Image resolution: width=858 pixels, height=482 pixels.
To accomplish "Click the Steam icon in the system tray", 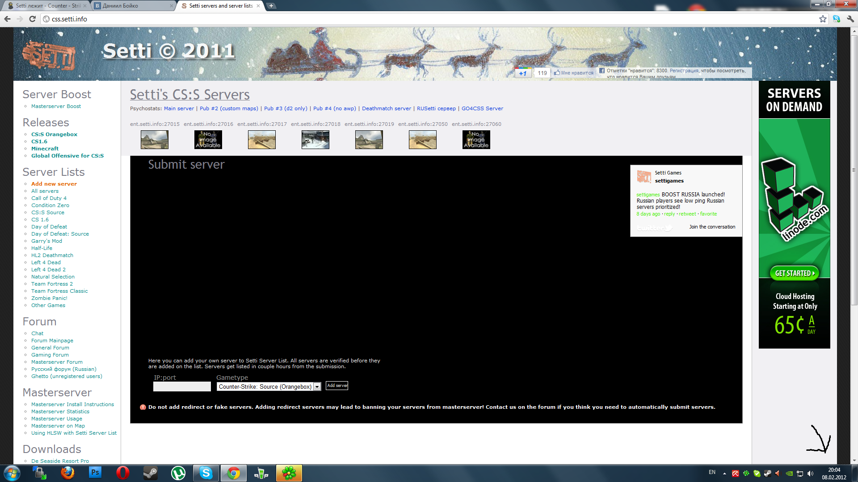I will [x=768, y=473].
